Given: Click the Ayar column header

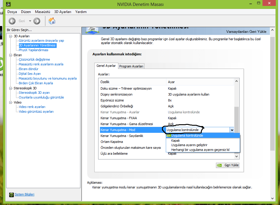Looking at the screenshot, I should 200,82.
